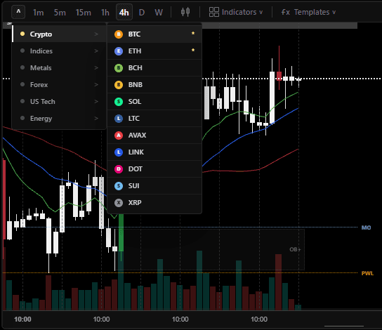Click the ETH coin icon
The height and width of the screenshot is (330, 382).
pyautogui.click(x=119, y=51)
